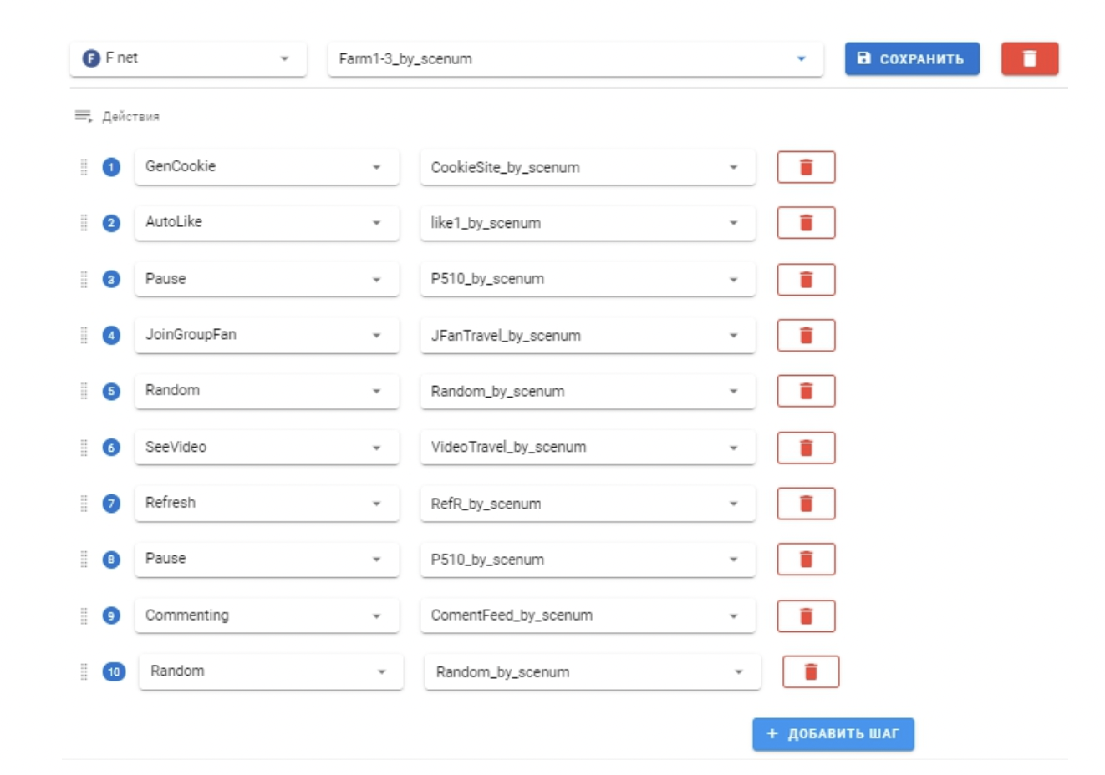
Task: Open the Random dropdown in step 5
Action: [267, 391]
